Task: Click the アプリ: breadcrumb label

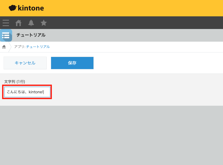Action: 19,47
